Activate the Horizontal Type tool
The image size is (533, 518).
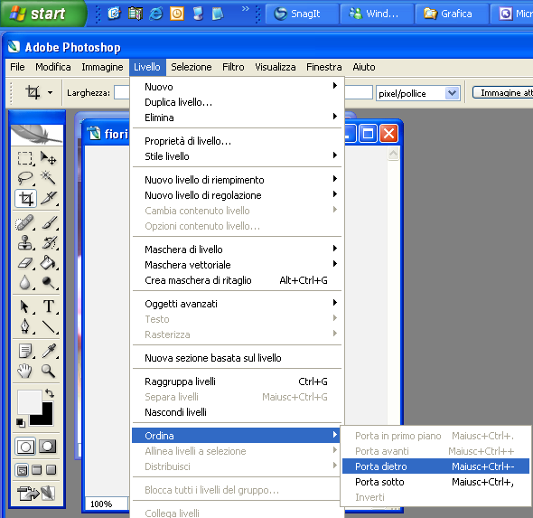[x=49, y=306]
